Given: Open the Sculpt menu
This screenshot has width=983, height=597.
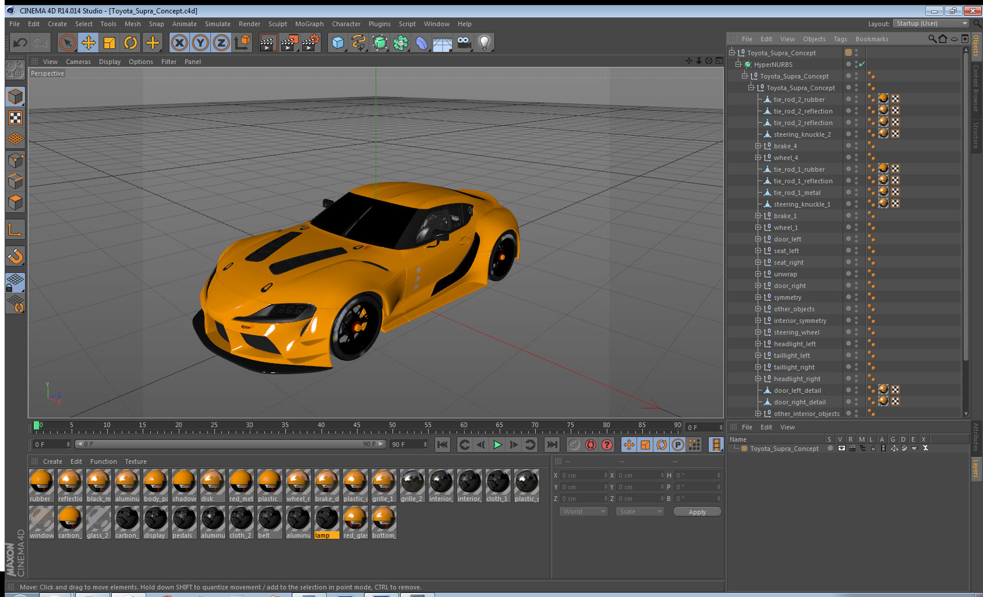Looking at the screenshot, I should (x=278, y=24).
